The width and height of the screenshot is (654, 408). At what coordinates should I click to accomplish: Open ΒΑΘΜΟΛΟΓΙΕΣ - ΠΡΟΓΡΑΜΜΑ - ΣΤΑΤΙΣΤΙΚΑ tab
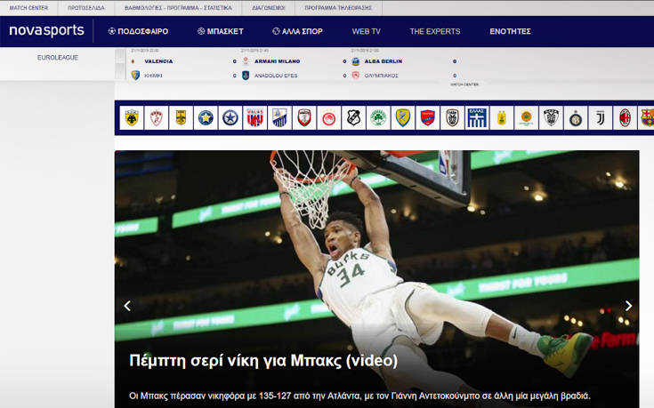point(178,8)
